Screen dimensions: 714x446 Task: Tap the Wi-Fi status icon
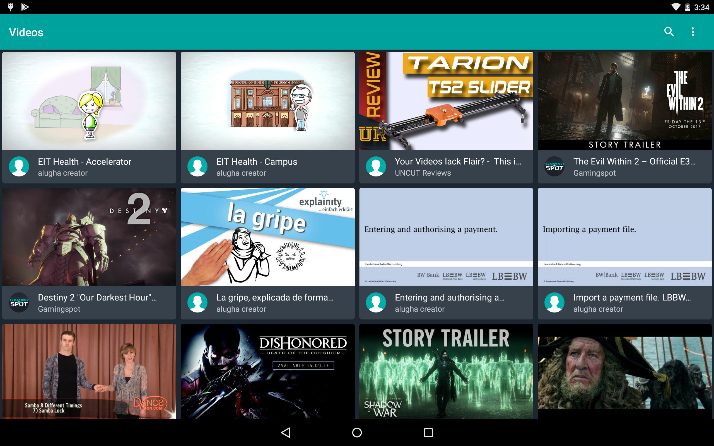tap(676, 7)
